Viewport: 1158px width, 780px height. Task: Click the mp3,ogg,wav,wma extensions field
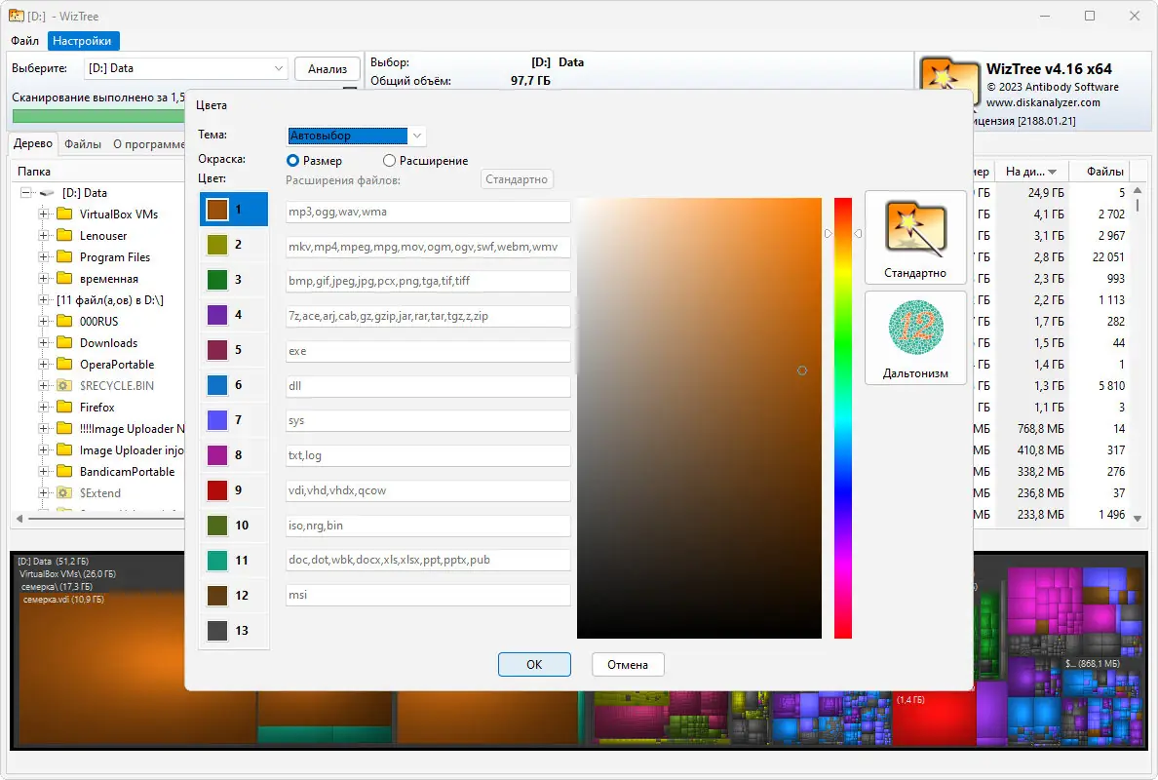coord(428,212)
